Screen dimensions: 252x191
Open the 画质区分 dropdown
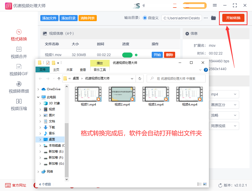[x=224, y=105]
